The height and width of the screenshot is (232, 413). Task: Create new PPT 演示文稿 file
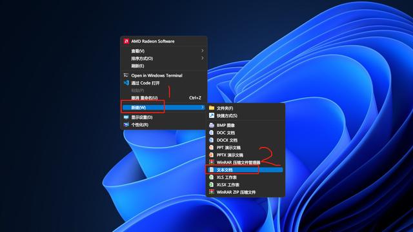(245, 148)
